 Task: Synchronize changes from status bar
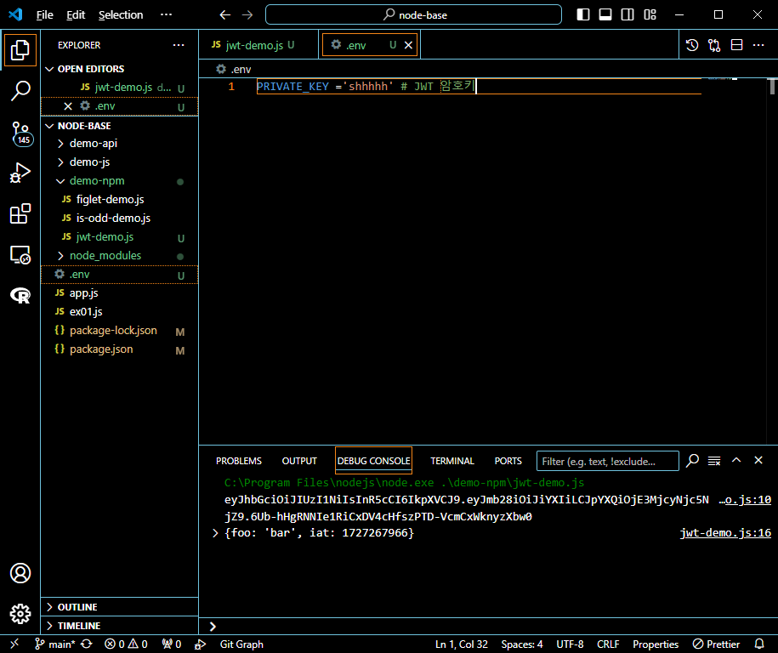87,644
